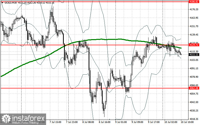Image resolution: width=200 pixels, height=125 pixels.
Task: Select the 8 Jul 16:00 time label
Action: pyautogui.click(x=104, y=122)
